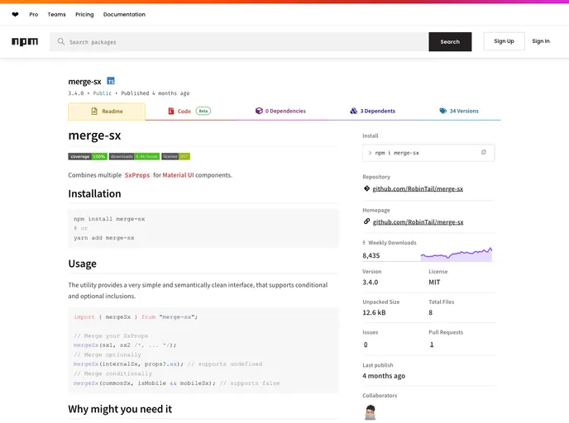Open the Homepage github.com/RobinTail/merge-sx link

click(x=418, y=222)
